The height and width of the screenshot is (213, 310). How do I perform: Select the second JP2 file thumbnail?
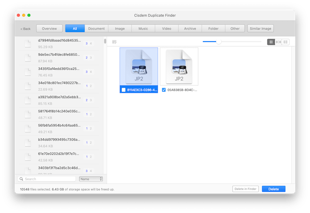click(179, 66)
